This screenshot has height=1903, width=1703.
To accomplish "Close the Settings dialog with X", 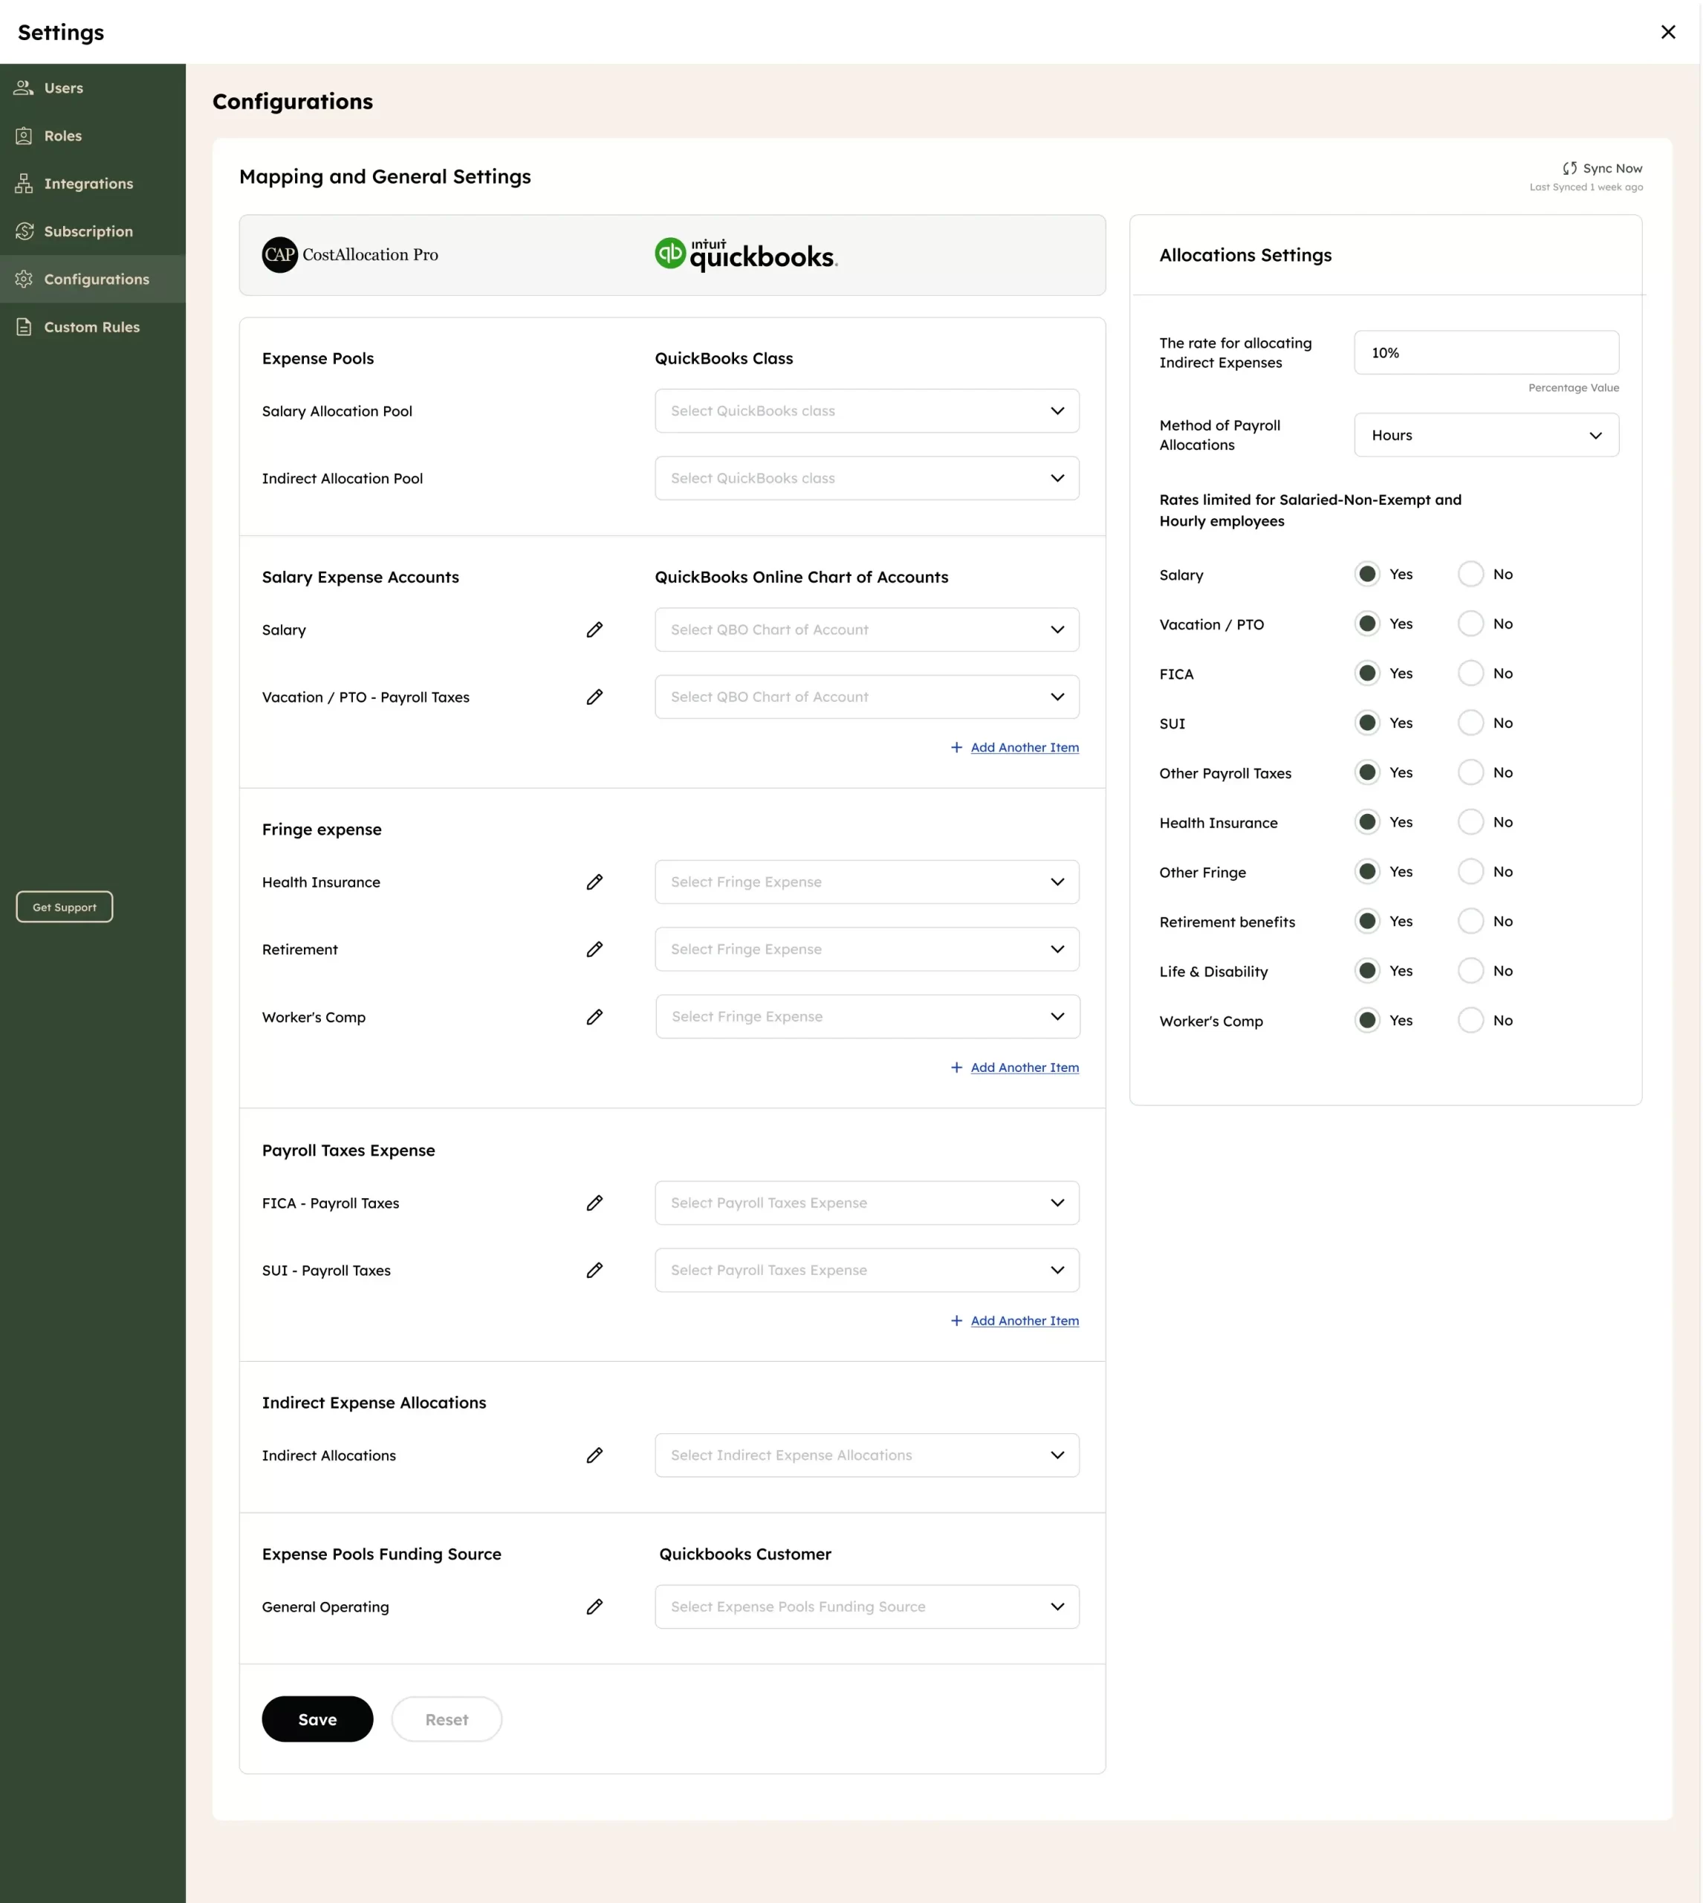I will 1668,32.
